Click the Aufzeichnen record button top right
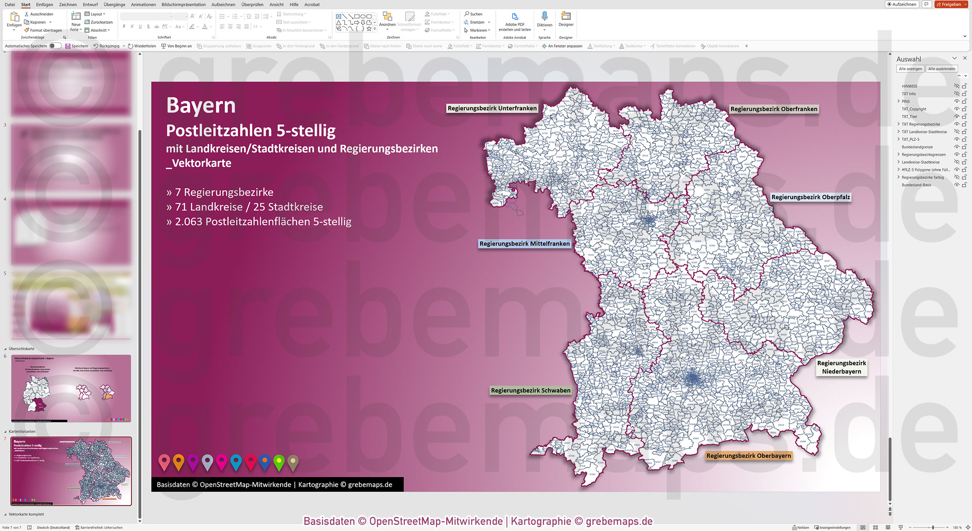Viewport: 972px width, 531px height. [901, 4]
